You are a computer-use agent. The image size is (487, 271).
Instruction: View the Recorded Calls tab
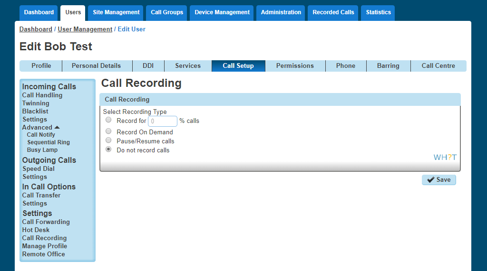333,13
